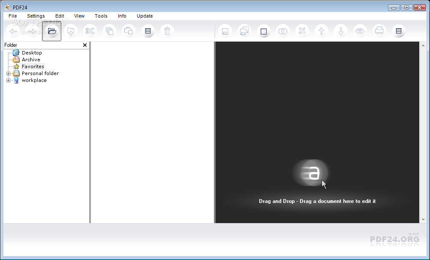Click the move up arrow icon
This screenshot has height=260, width=430.
(322, 31)
